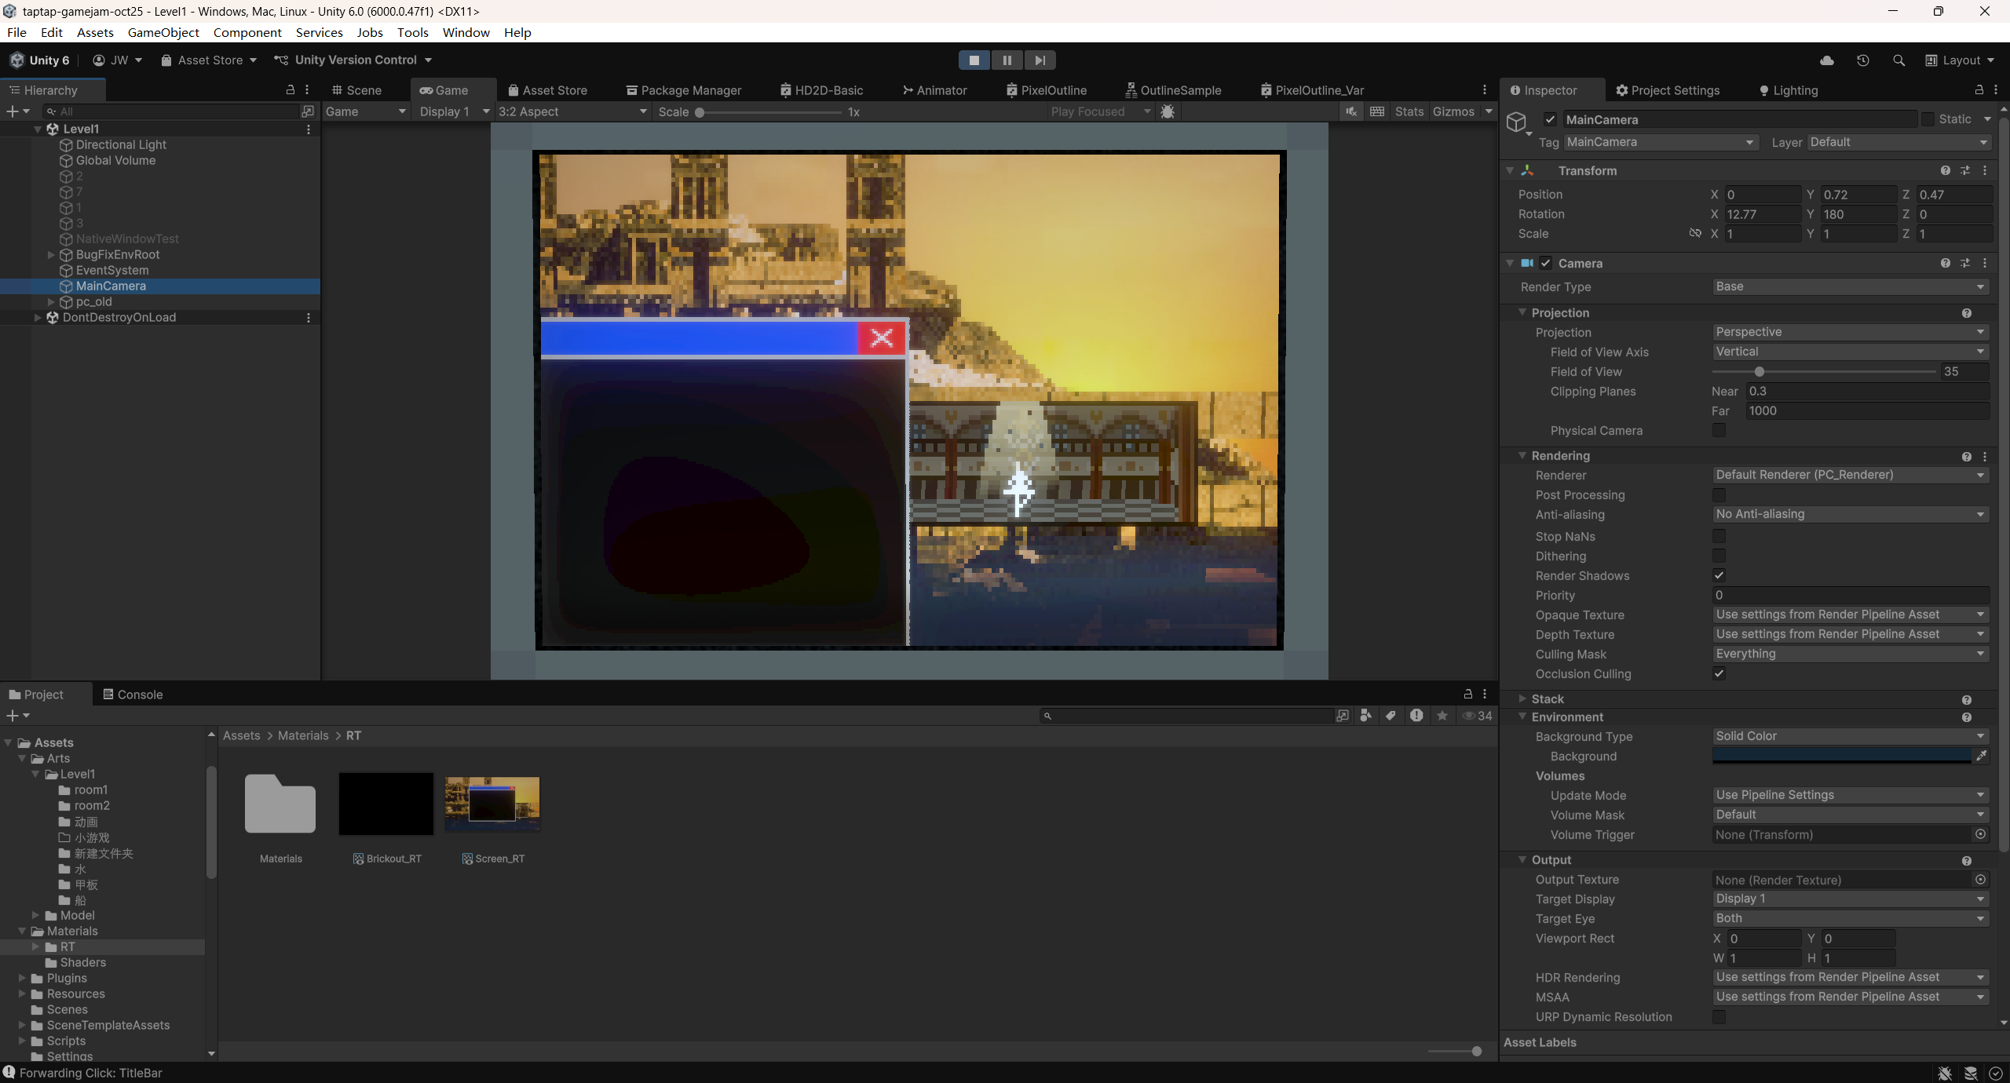Click the global search magnifier icon
Screen dimensions: 2010x1083
1899,60
